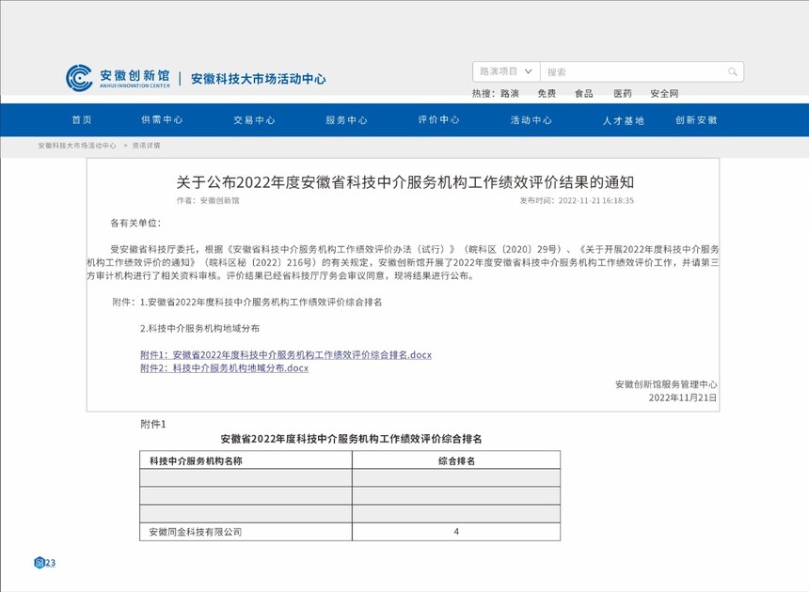Click the hot search keyword 食品

[x=584, y=94]
